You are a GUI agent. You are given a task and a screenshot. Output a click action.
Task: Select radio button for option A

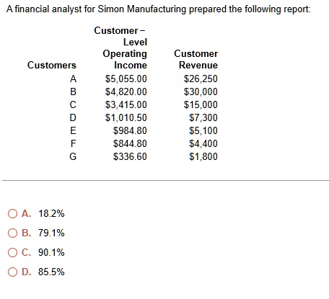[x=12, y=213]
